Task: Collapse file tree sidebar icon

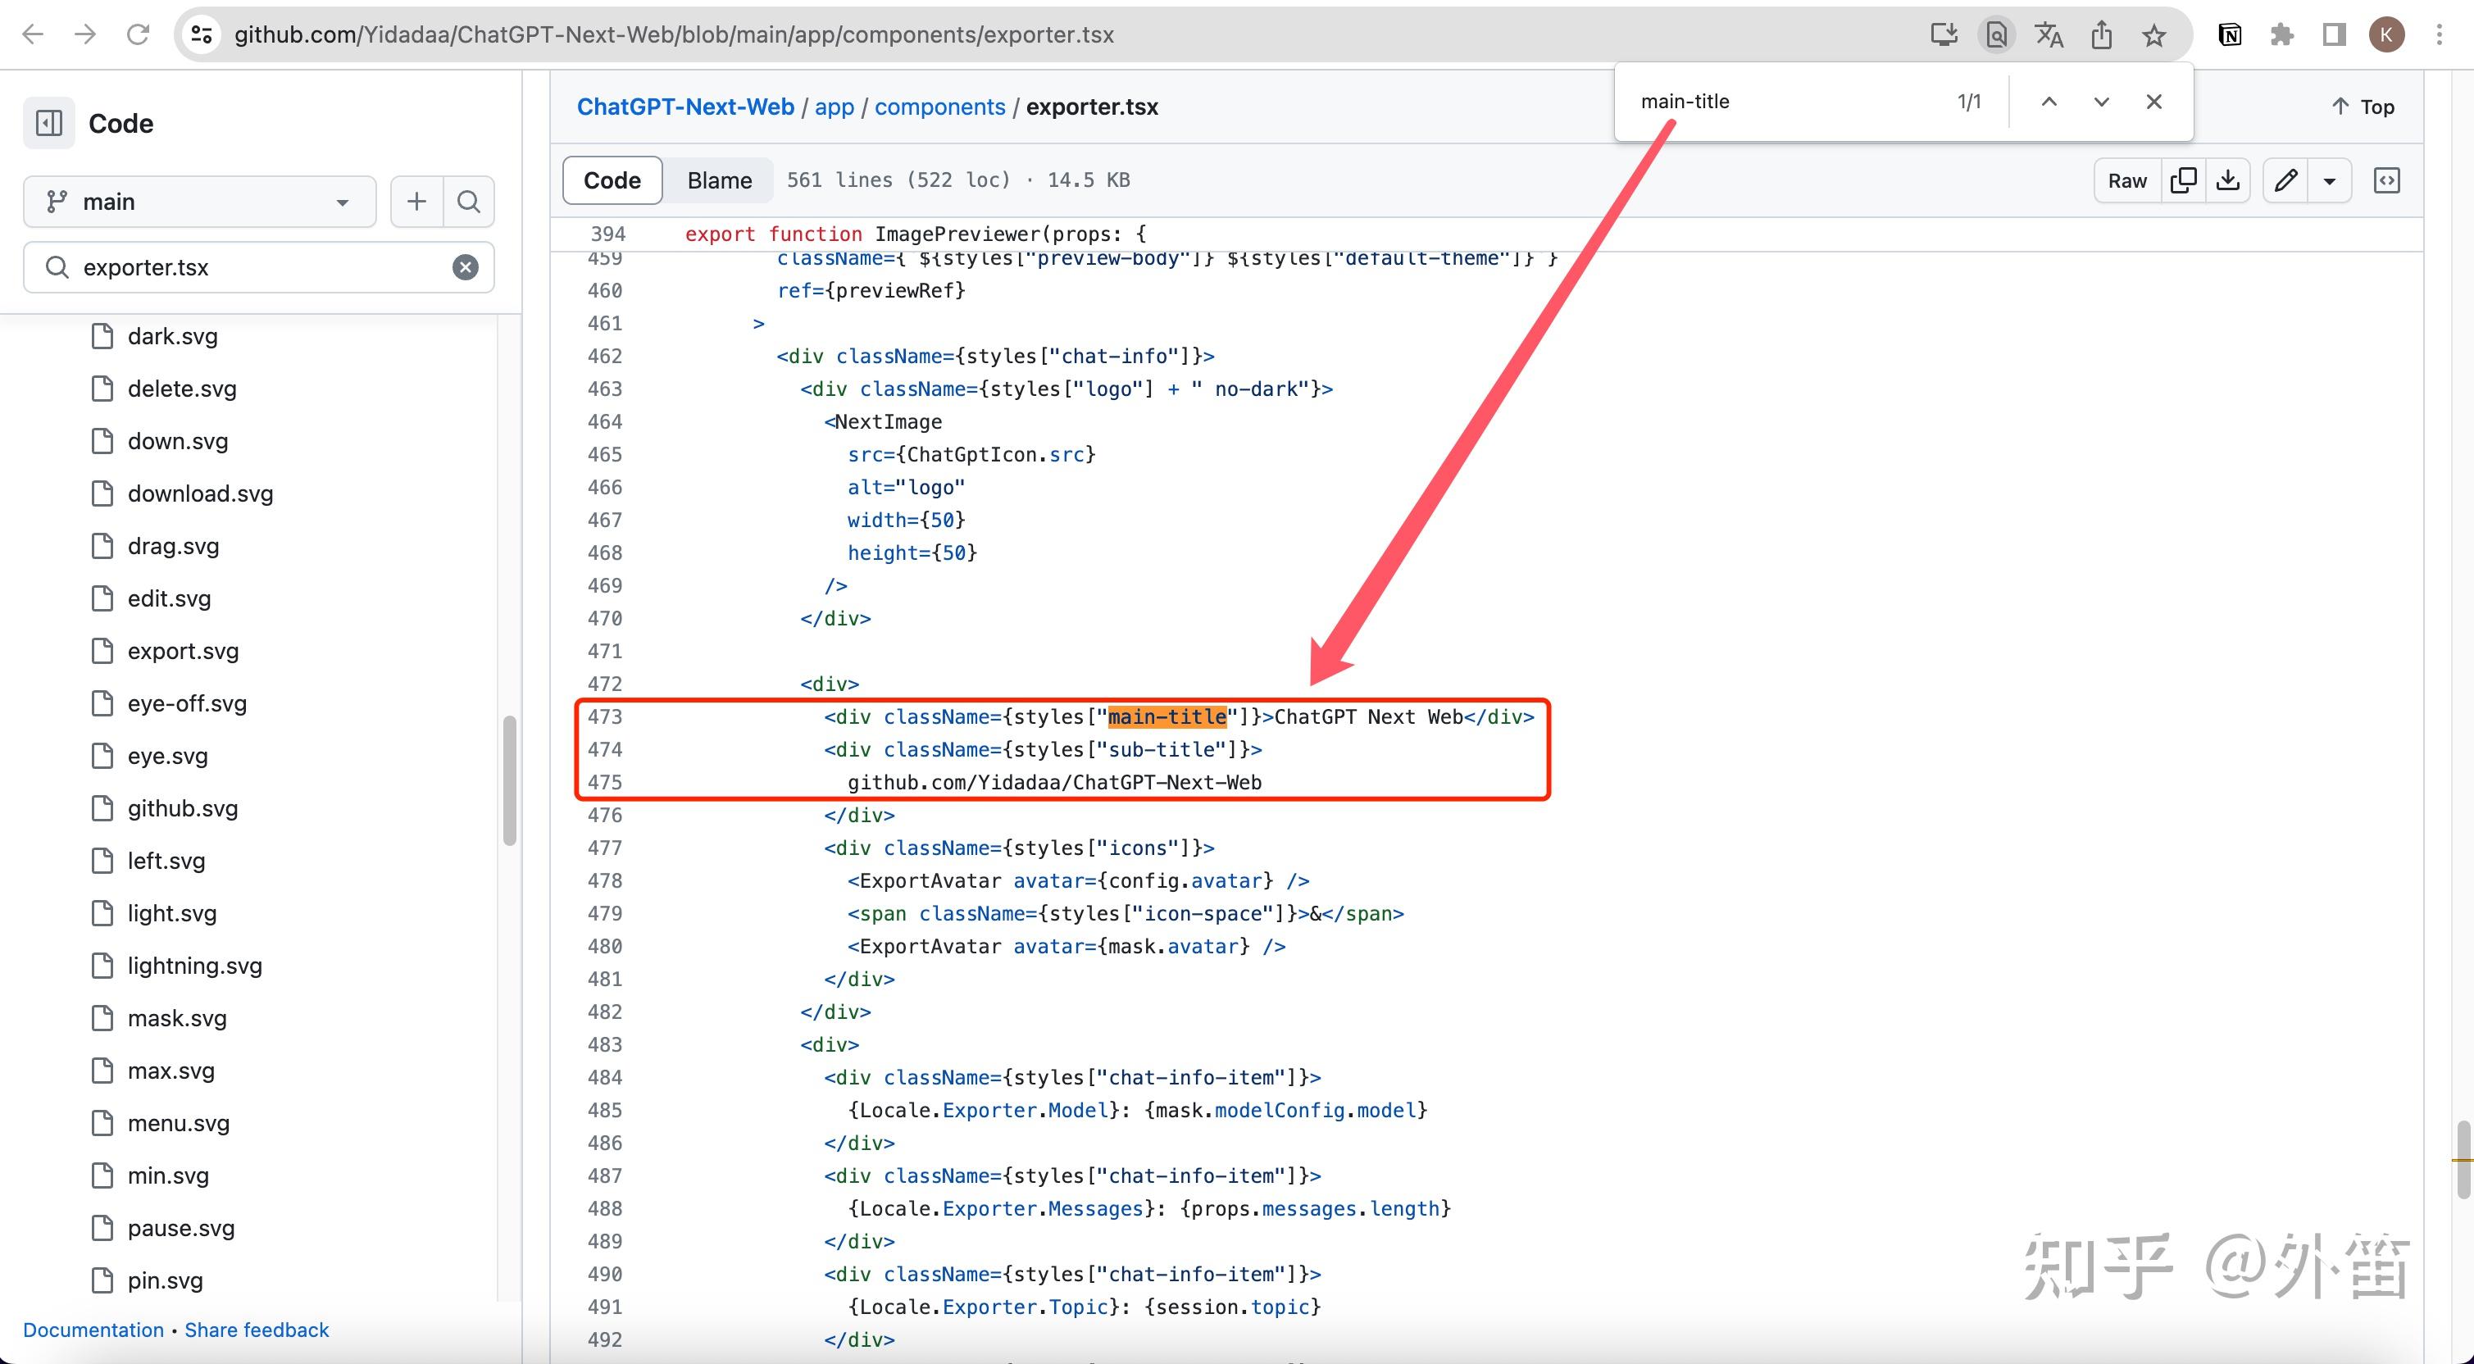Action: pos(49,123)
